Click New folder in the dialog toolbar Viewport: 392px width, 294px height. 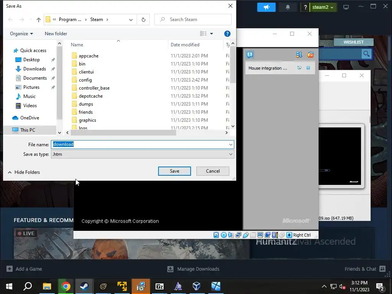coord(56,34)
